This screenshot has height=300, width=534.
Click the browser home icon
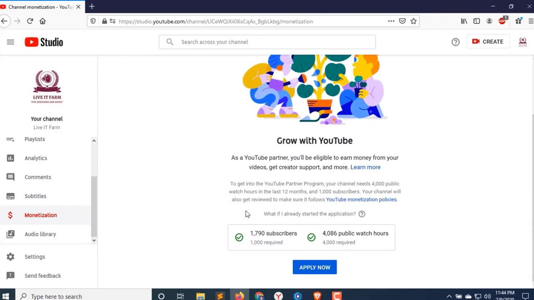click(43, 21)
